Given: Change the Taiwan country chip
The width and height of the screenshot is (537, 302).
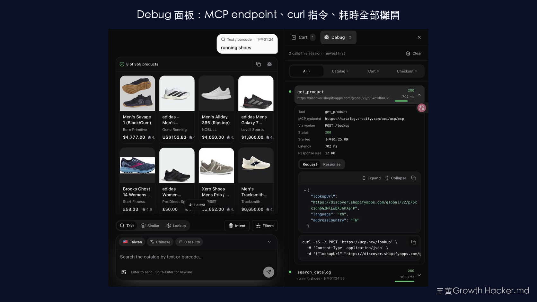Looking at the screenshot, I should click(x=132, y=242).
